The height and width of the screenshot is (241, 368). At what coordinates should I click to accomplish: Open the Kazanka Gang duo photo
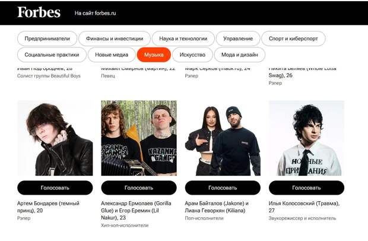click(139, 138)
